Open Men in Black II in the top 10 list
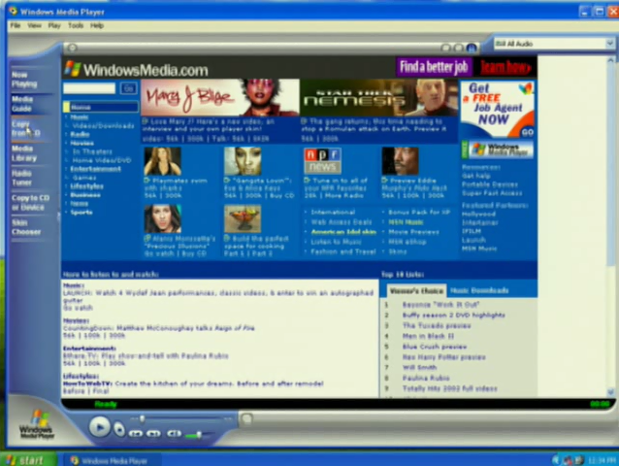The image size is (619, 466). coord(428,336)
